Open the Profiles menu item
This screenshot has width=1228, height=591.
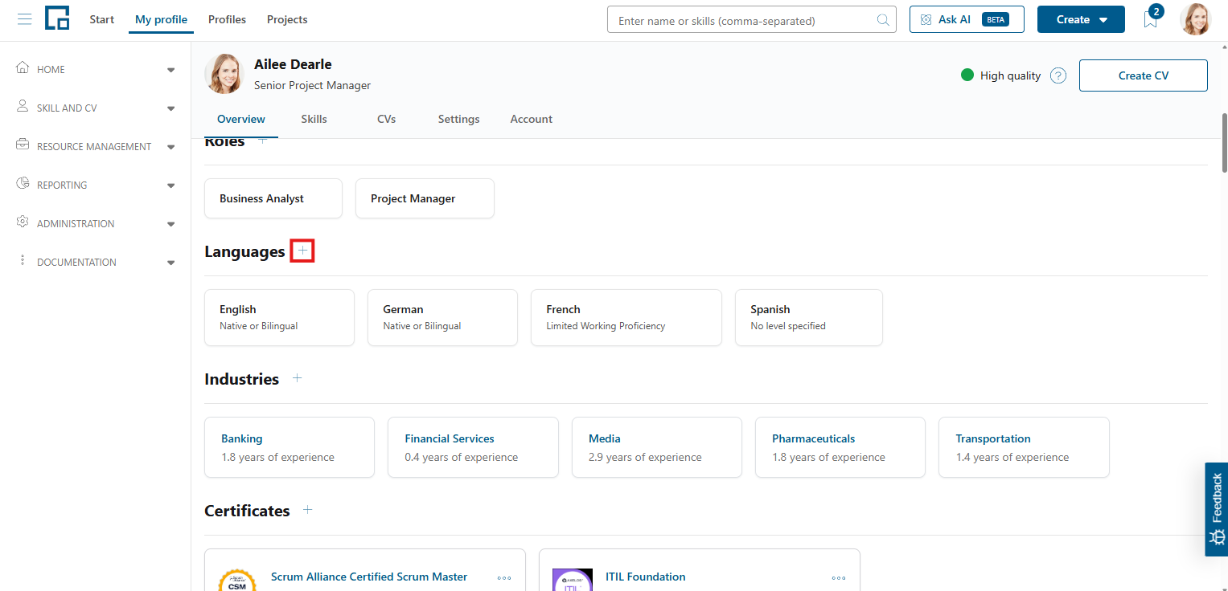(x=228, y=19)
